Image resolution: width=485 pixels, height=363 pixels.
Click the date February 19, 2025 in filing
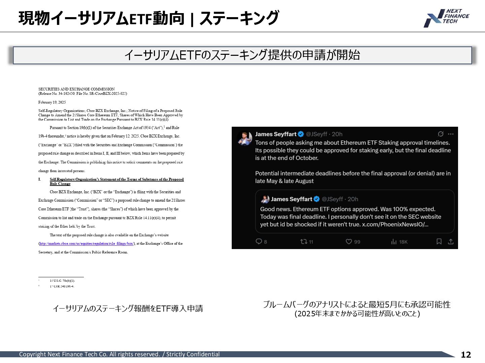point(52,102)
